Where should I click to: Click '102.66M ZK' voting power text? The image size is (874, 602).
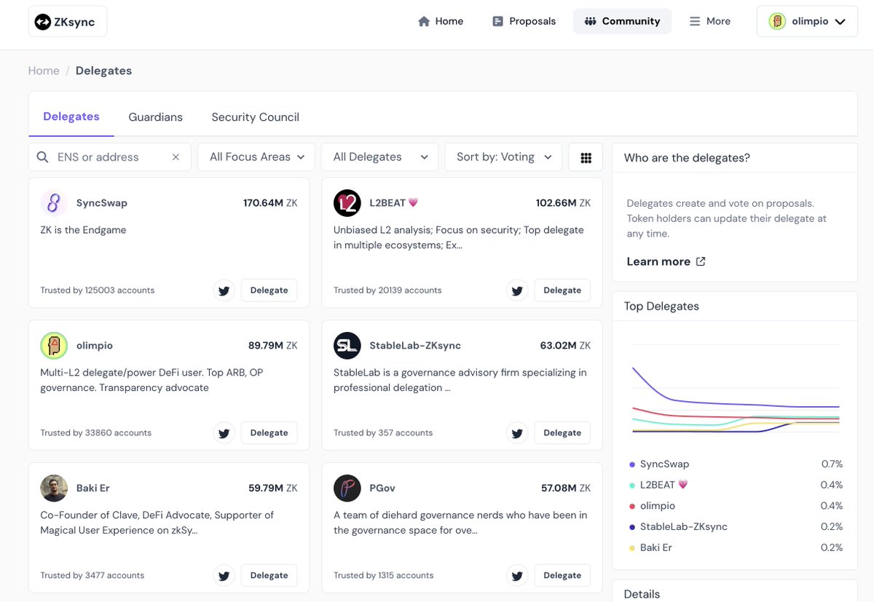point(563,203)
